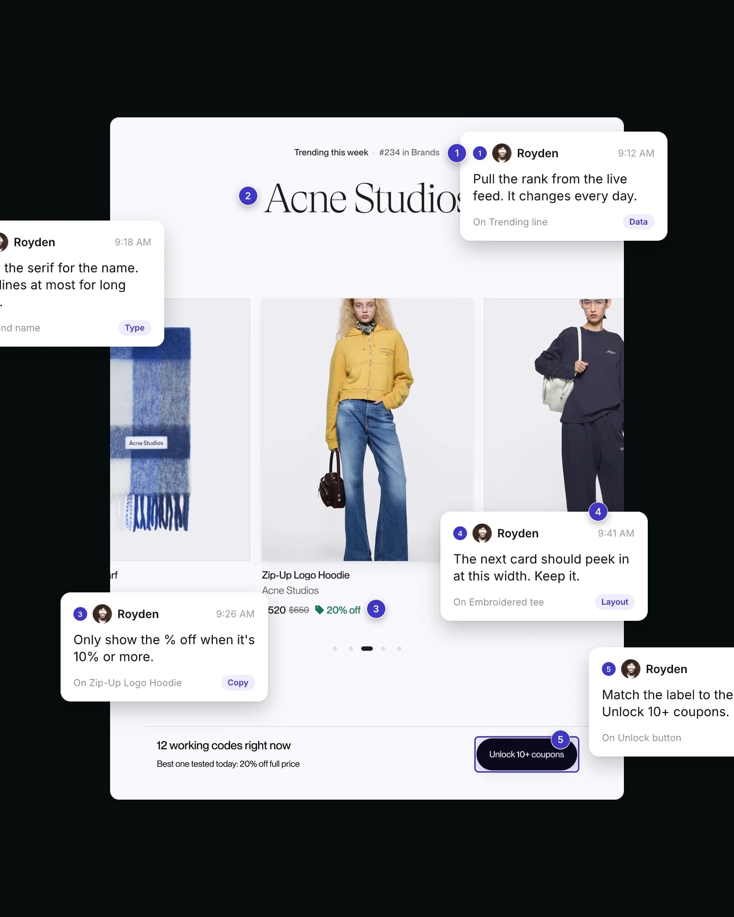Viewport: 734px width, 917px height.
Task: Open the navy embroidered tee product image
Action: [554, 405]
